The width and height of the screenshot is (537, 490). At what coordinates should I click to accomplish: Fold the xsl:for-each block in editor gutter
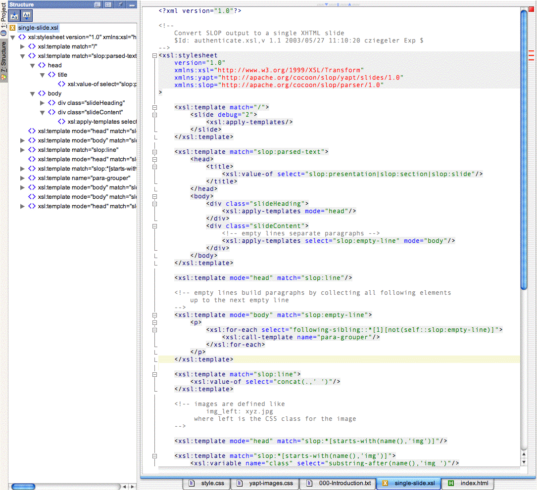[154, 330]
